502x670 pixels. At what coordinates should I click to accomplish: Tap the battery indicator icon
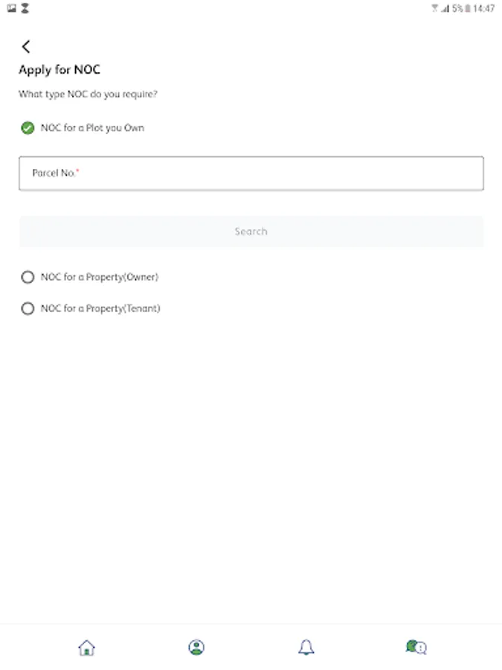[468, 9]
